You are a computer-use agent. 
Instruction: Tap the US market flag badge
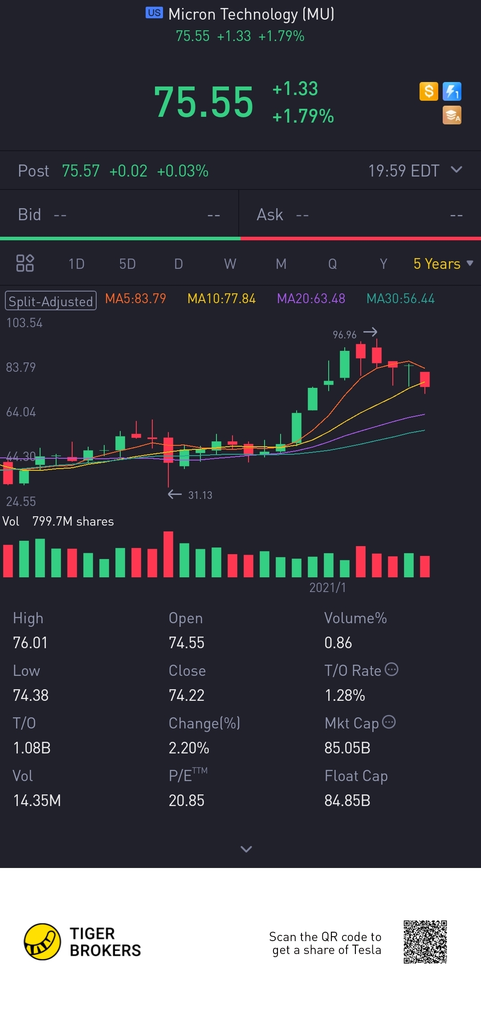[x=154, y=12]
